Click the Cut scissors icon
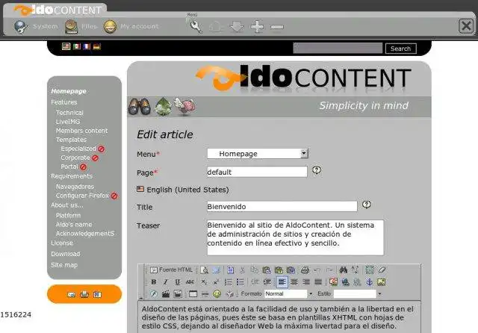Screen dimensions: 478x333 pos(242,270)
